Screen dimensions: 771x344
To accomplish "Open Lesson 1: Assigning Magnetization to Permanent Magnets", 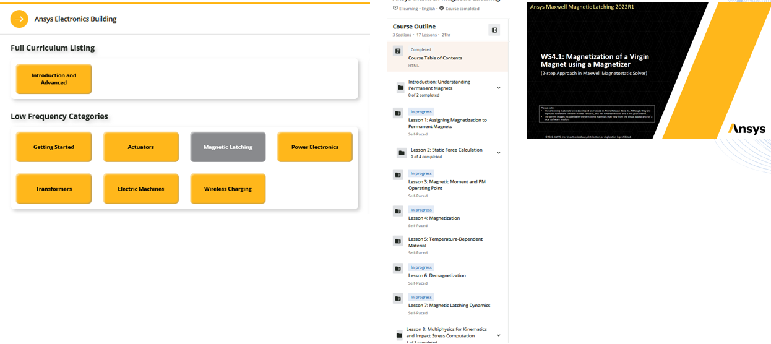I will pyautogui.click(x=447, y=123).
